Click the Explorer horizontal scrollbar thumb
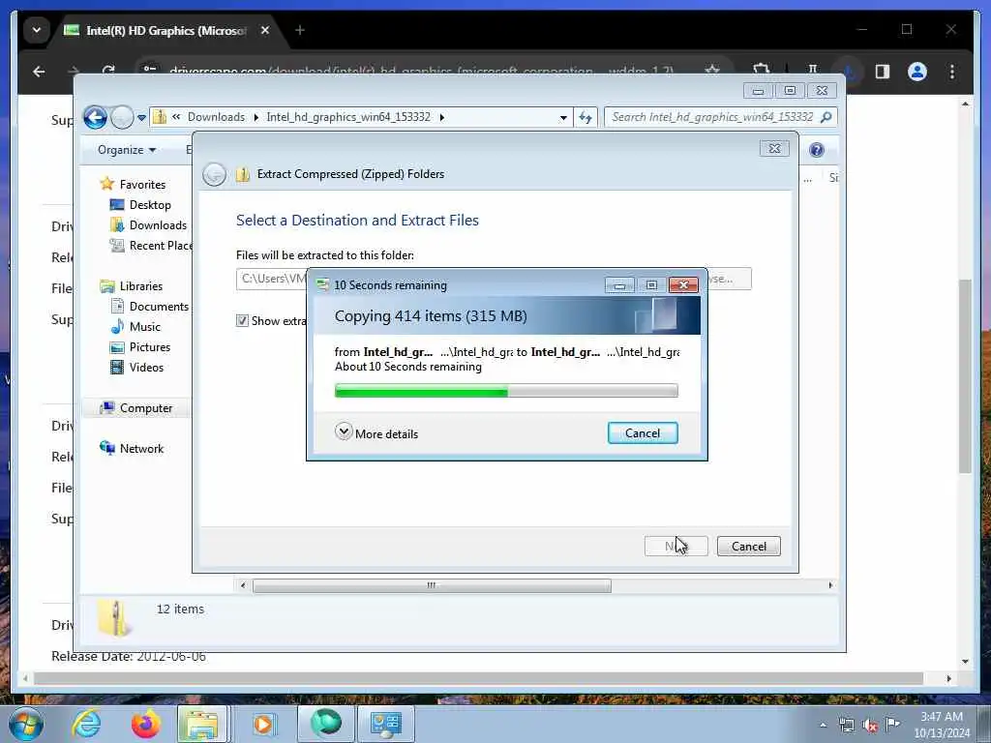This screenshot has width=991, height=743. click(432, 585)
